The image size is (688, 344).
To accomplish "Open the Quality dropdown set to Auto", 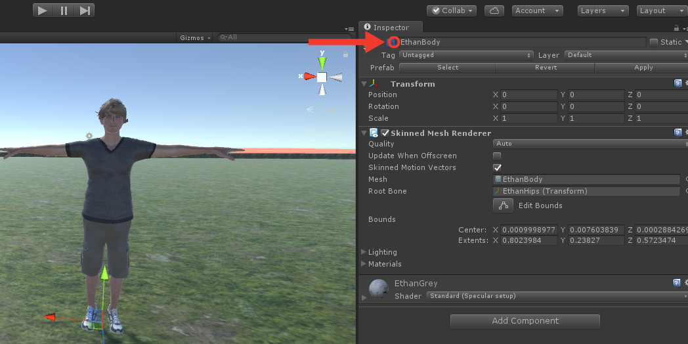I will pyautogui.click(x=591, y=144).
